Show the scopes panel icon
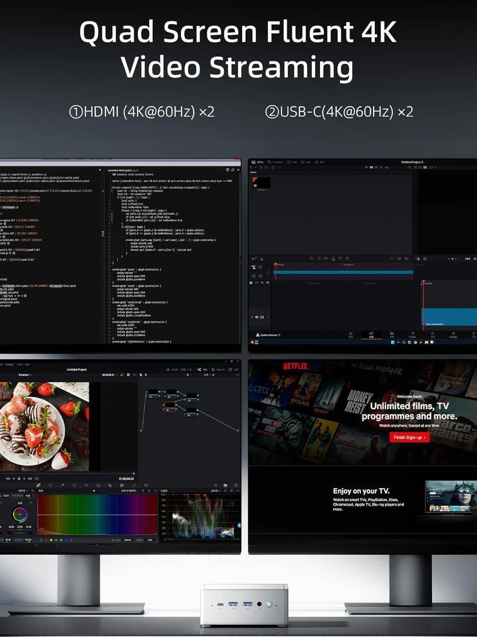 click(225, 485)
